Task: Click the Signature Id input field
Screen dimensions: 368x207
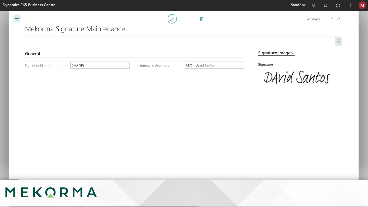Action: pyautogui.click(x=100, y=65)
